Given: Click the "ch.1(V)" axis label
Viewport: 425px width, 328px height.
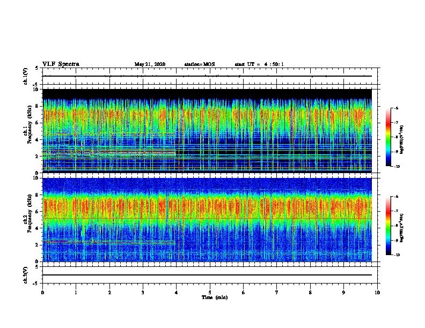Looking at the screenshot, I should (x=26, y=76).
